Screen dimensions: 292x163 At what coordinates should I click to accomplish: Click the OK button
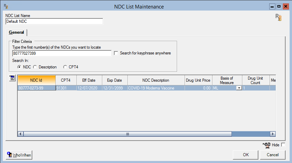tap(246, 155)
